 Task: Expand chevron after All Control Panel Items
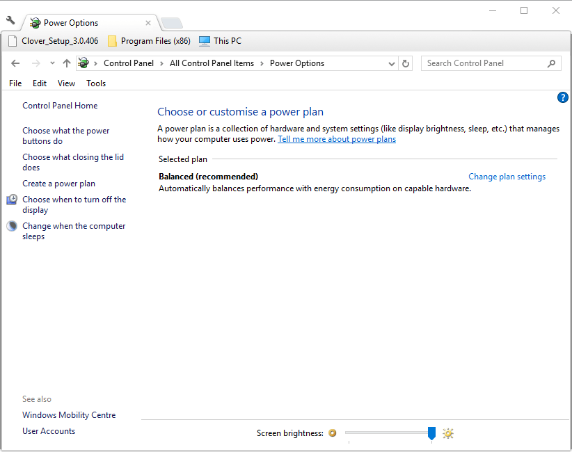pyautogui.click(x=262, y=63)
